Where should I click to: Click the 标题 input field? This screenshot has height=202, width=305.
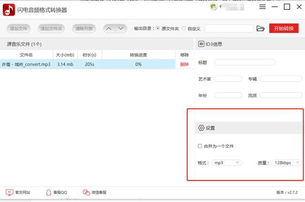245,62
